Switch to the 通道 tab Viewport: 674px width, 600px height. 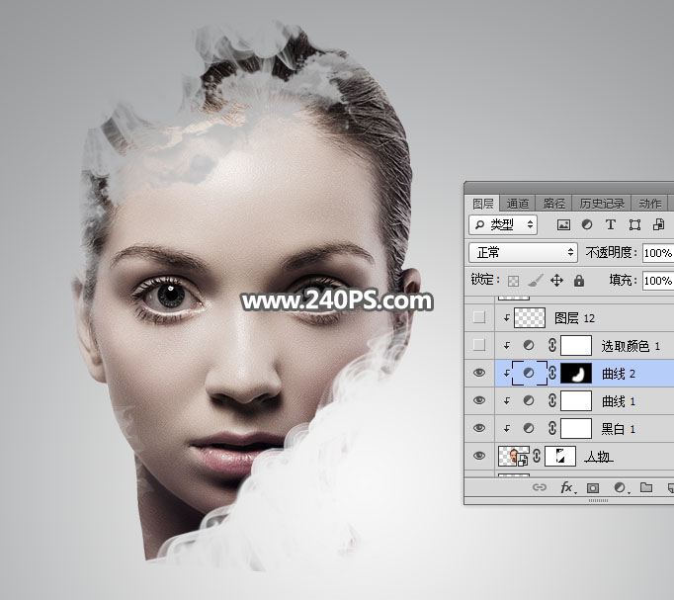(518, 203)
